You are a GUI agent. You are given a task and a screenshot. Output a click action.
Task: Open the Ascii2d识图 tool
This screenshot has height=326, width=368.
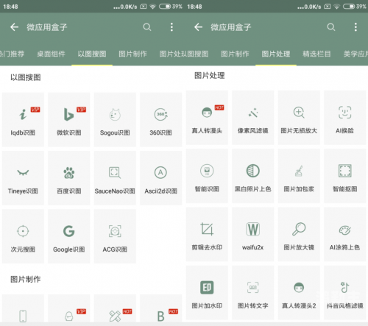coord(161,178)
